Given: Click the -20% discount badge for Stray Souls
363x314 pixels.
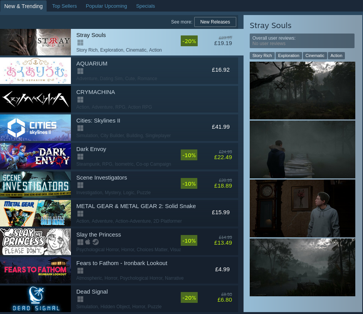Looking at the screenshot, I should coord(189,41).
